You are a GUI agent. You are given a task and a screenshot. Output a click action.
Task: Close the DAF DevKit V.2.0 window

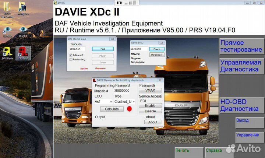[112, 39]
